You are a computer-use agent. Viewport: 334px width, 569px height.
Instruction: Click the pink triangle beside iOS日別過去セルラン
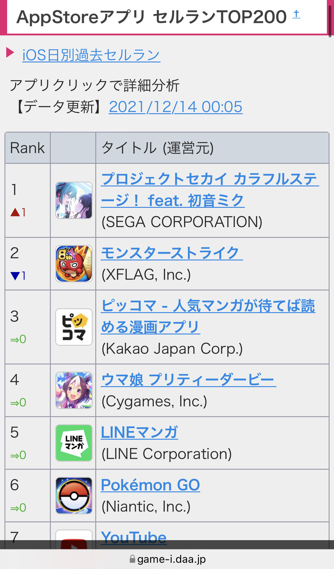pyautogui.click(x=10, y=53)
